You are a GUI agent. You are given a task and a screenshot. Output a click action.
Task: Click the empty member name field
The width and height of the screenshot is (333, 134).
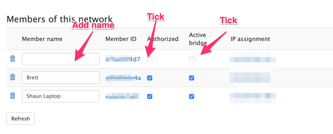click(61, 59)
